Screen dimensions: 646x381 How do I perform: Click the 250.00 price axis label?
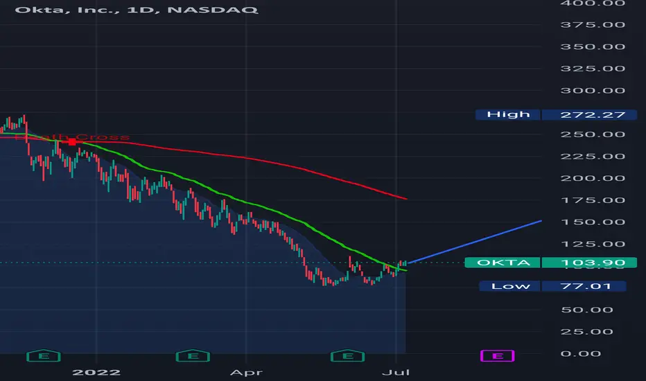coord(593,134)
